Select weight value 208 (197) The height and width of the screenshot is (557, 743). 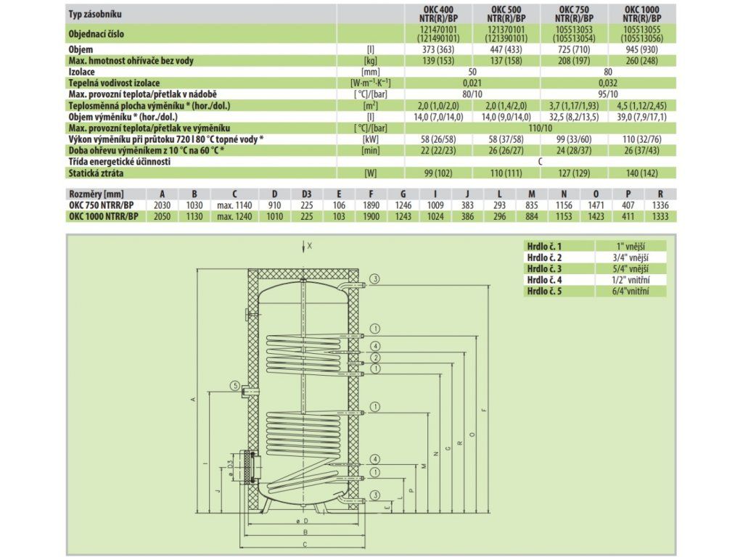coord(574,61)
